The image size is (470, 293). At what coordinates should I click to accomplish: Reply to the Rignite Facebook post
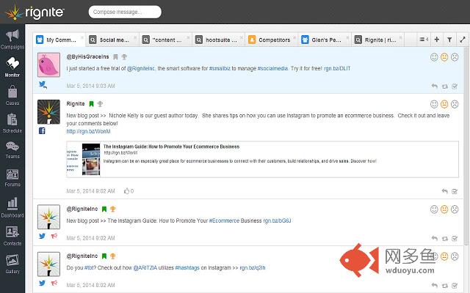coord(445,191)
